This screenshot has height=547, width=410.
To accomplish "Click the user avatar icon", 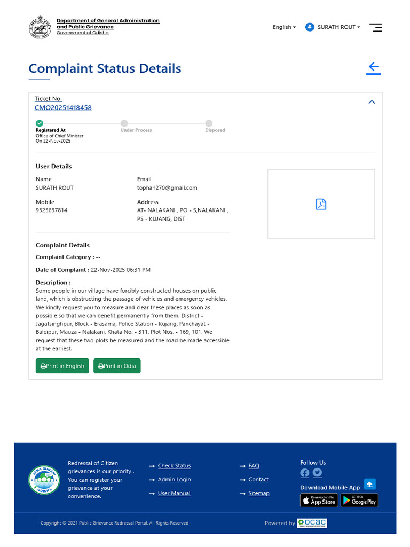I will pos(310,27).
